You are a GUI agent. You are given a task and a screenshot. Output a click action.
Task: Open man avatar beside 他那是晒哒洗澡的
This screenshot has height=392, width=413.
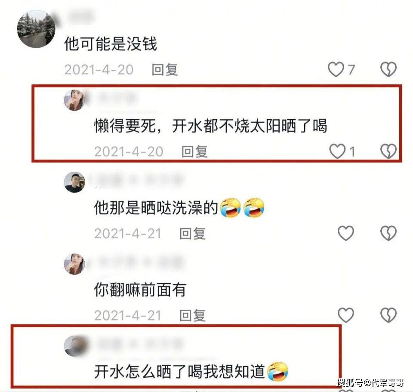[74, 182]
